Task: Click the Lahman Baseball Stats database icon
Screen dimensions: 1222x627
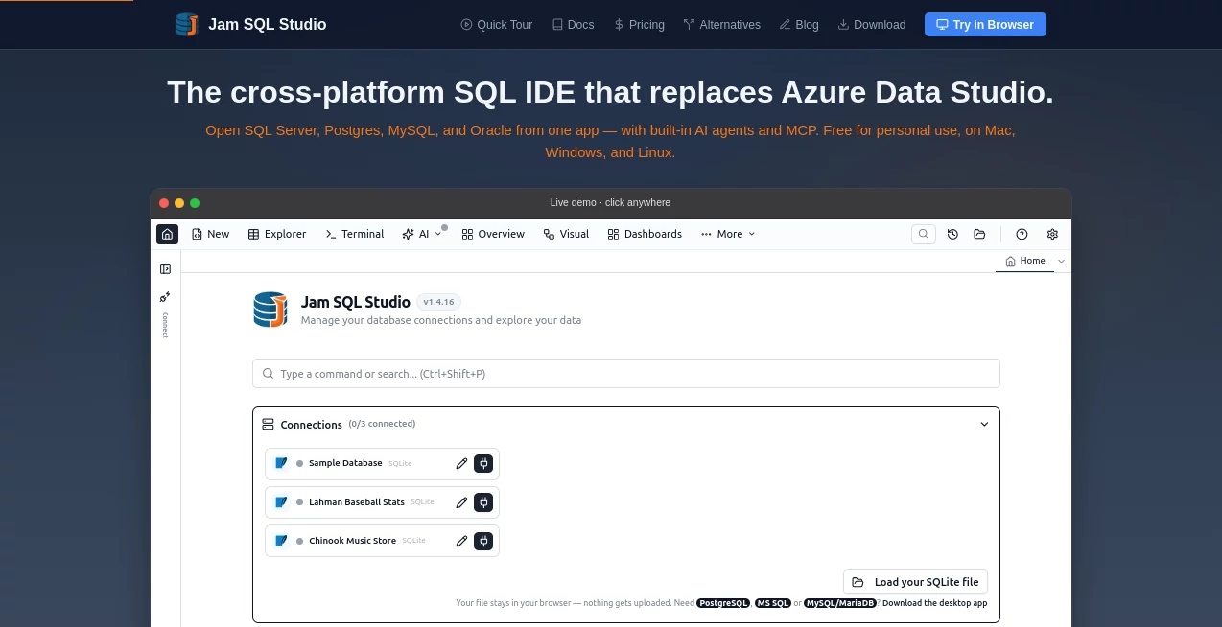Action: pos(281,502)
